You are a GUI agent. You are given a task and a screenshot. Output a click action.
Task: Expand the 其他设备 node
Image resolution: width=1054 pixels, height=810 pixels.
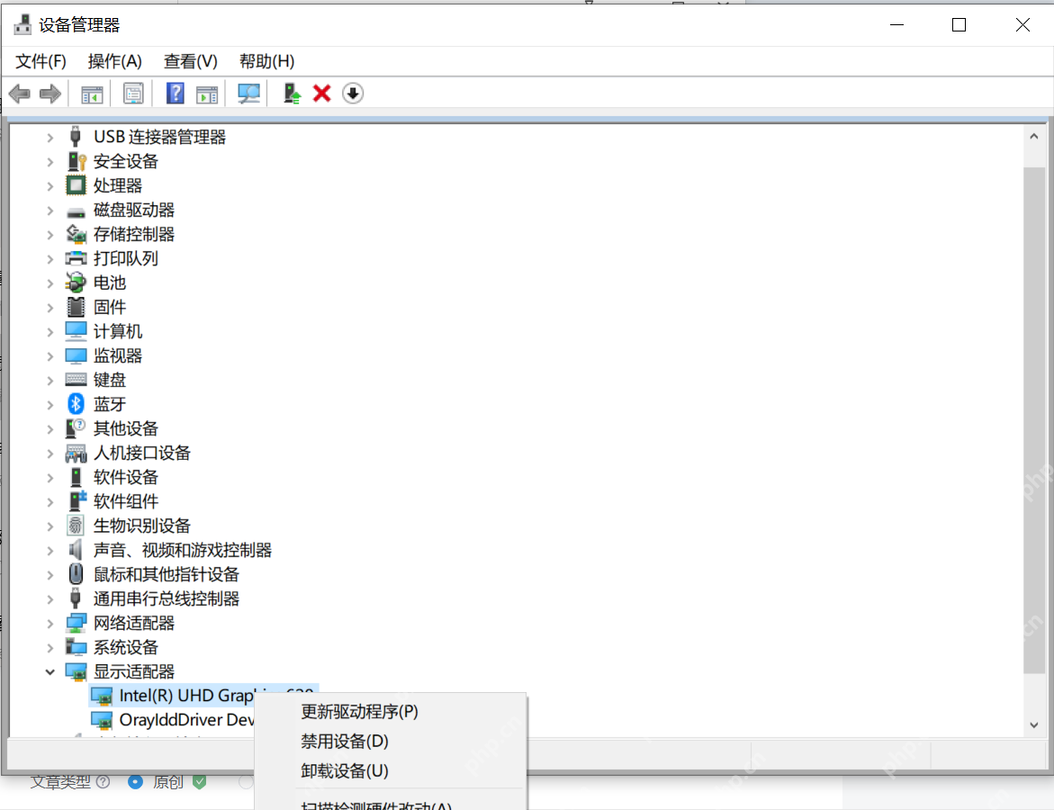50,429
